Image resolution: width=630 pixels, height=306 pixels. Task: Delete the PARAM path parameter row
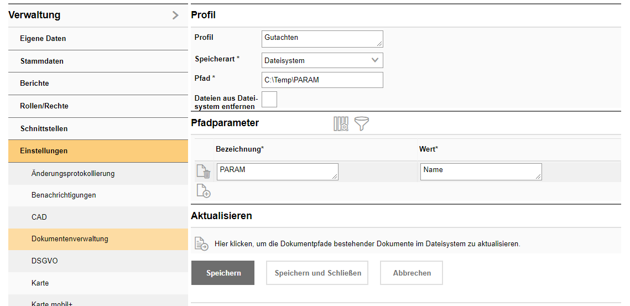(203, 172)
